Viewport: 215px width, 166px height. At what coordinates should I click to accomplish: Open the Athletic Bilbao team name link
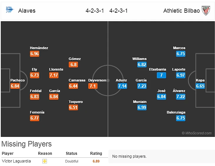pos(181,11)
